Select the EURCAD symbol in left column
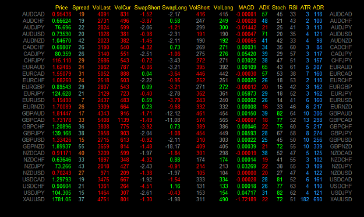Image resolution: width=364 pixels, height=217 pixels. [33, 73]
